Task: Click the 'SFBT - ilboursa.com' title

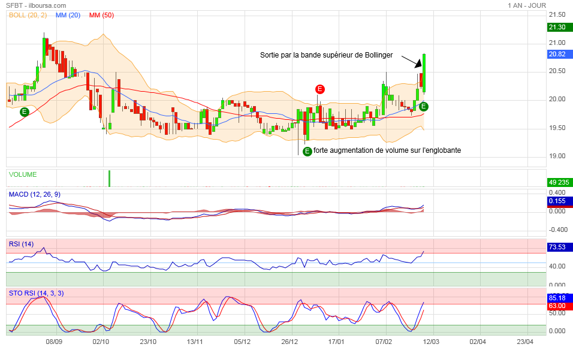Action: 36,5
